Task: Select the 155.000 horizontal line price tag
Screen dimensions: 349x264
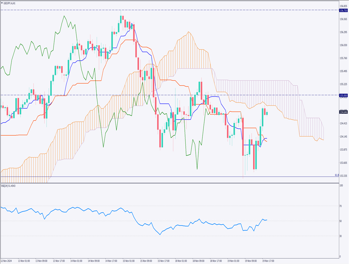Action: pos(344,95)
